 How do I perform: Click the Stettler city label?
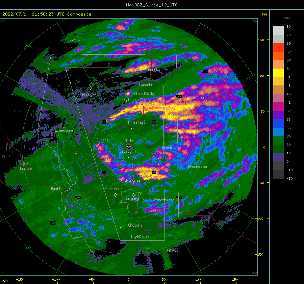click(x=197, y=98)
